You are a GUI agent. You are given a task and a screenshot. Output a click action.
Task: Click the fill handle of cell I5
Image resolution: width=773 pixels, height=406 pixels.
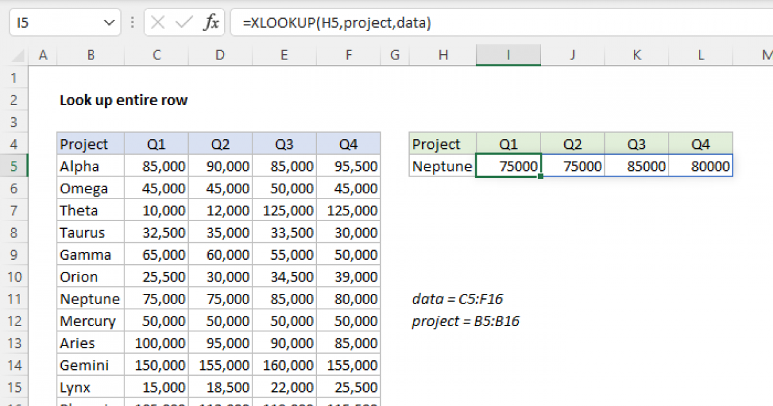[x=540, y=177]
